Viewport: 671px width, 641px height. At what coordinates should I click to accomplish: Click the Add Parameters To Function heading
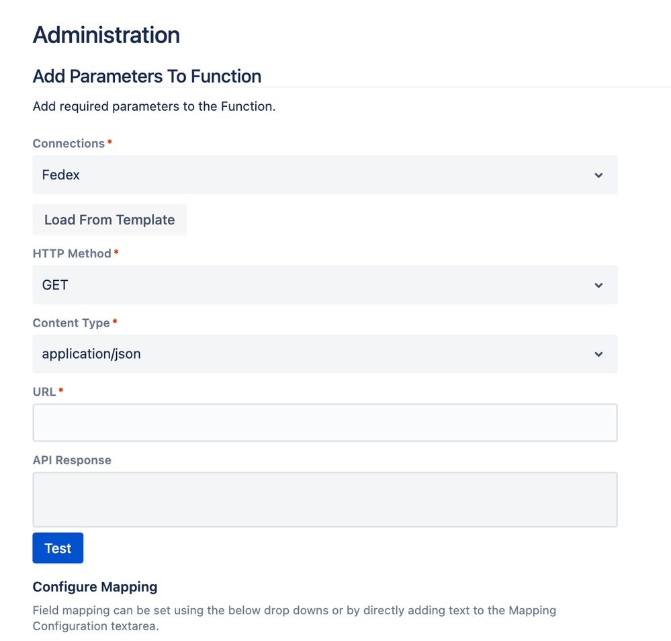pyautogui.click(x=147, y=76)
